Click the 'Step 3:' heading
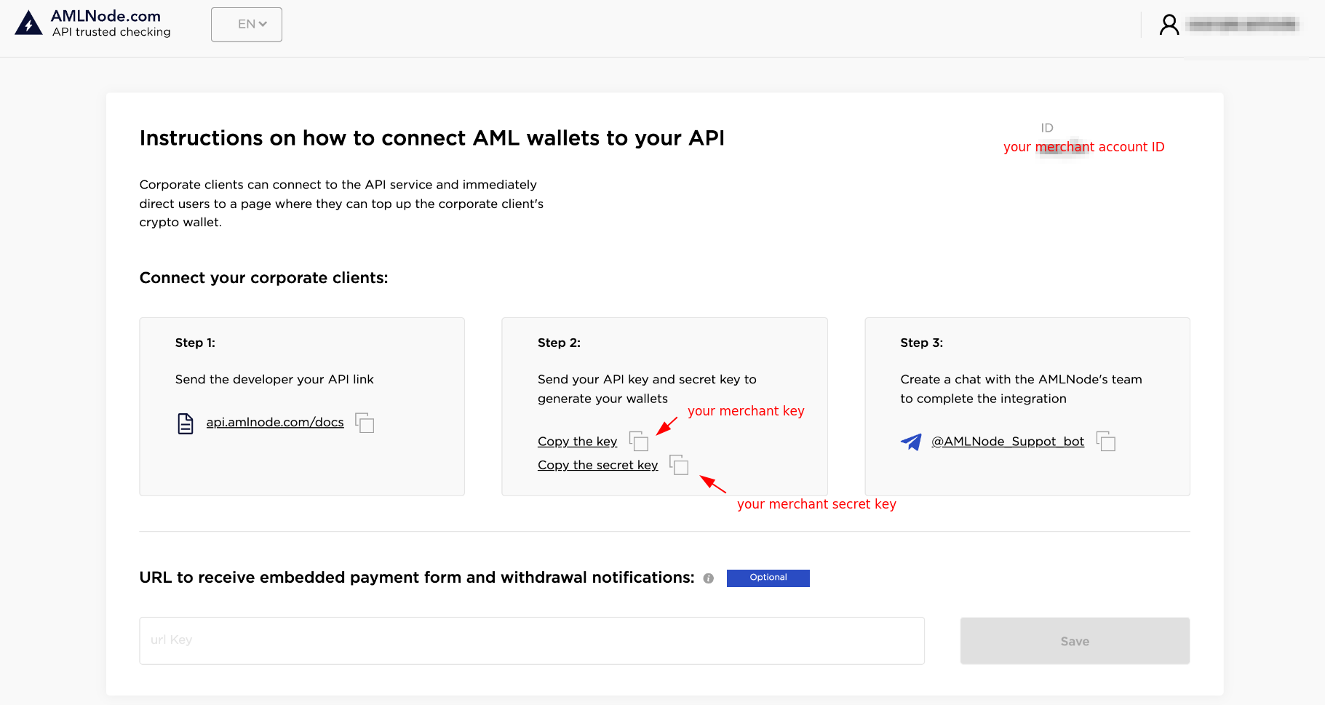This screenshot has height=705, width=1325. pos(921,343)
